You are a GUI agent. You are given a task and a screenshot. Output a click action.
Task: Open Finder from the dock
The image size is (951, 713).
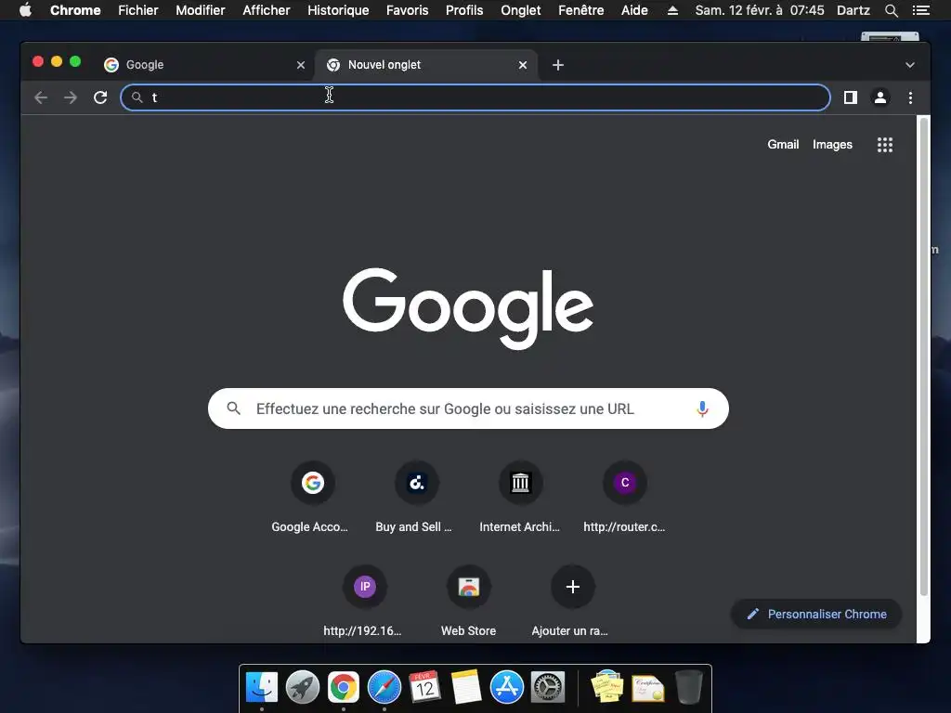point(261,688)
